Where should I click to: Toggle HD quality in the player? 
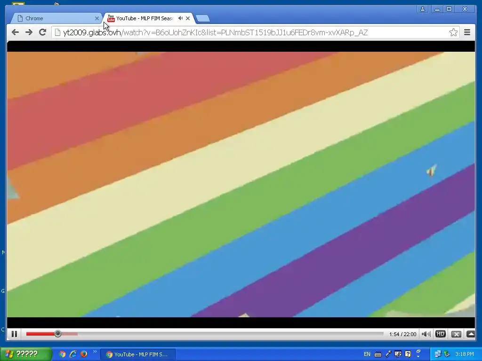point(441,334)
